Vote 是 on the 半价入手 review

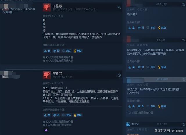pos(132,106)
